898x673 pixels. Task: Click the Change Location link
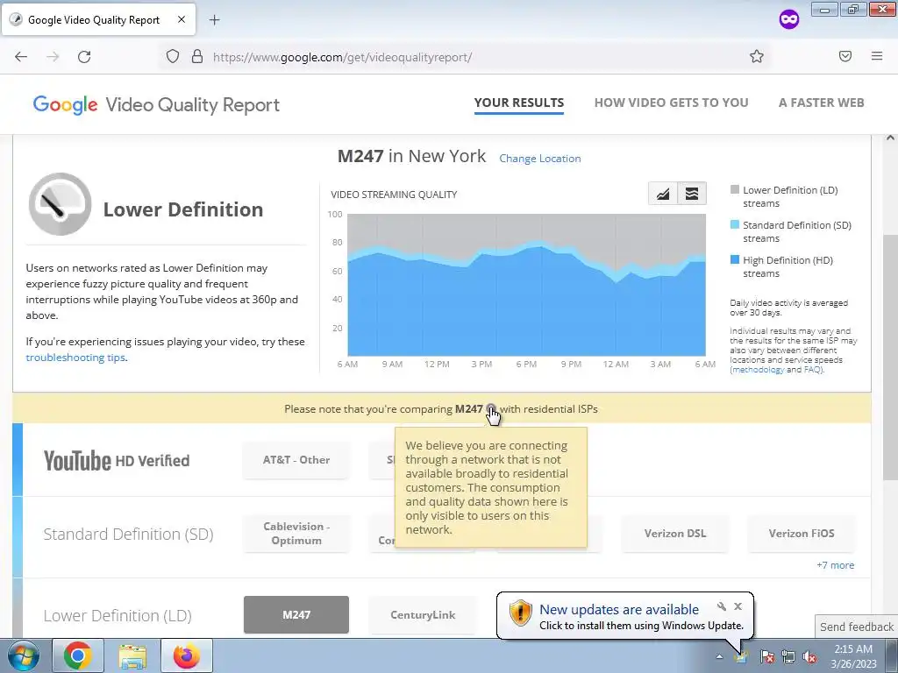pyautogui.click(x=540, y=159)
